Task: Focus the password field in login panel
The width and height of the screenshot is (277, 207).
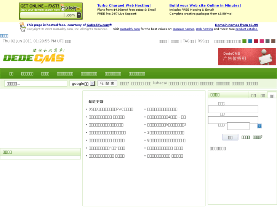Action: pyautogui.click(x=233, y=120)
